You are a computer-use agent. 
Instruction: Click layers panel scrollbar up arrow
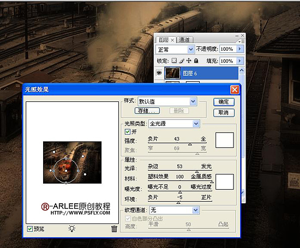click(x=242, y=70)
